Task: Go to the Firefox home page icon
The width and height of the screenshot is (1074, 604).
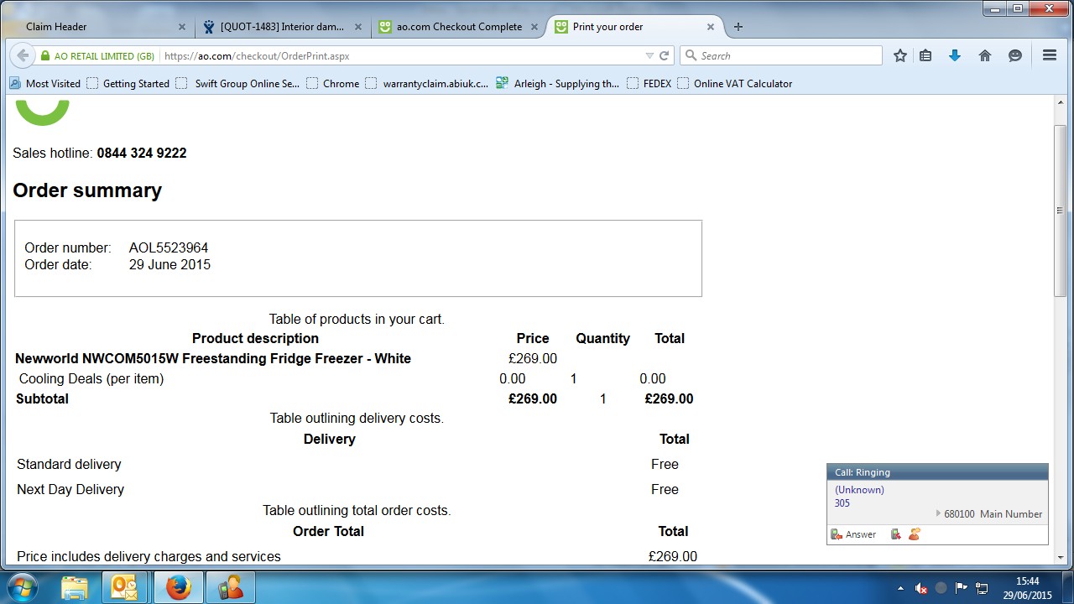Action: pyautogui.click(x=985, y=55)
